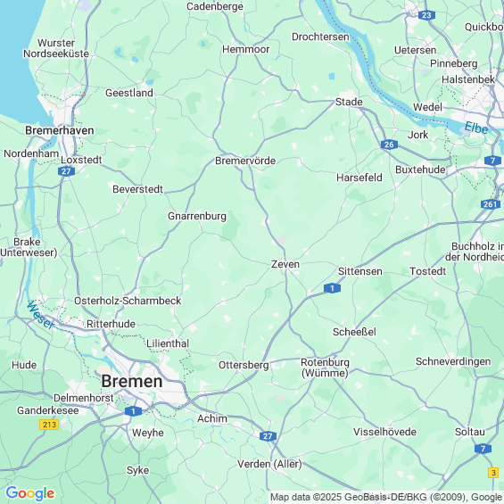This screenshot has width=504, height=504.
Task: Click the yellow 213 road shield
Action: coord(49,425)
